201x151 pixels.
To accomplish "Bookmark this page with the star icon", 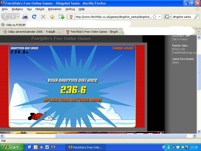I will point(155,17).
